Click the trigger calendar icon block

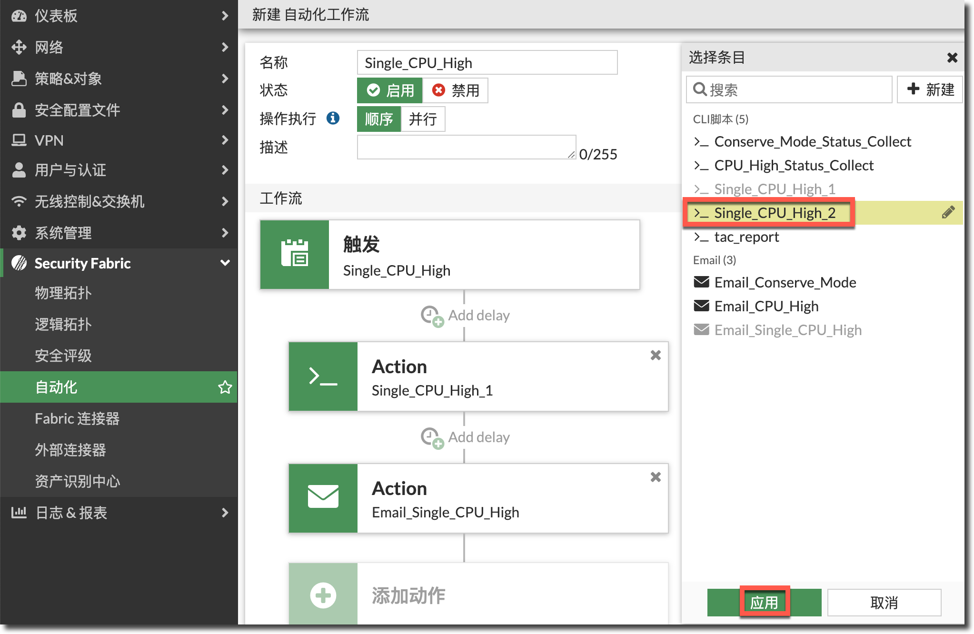click(x=295, y=254)
